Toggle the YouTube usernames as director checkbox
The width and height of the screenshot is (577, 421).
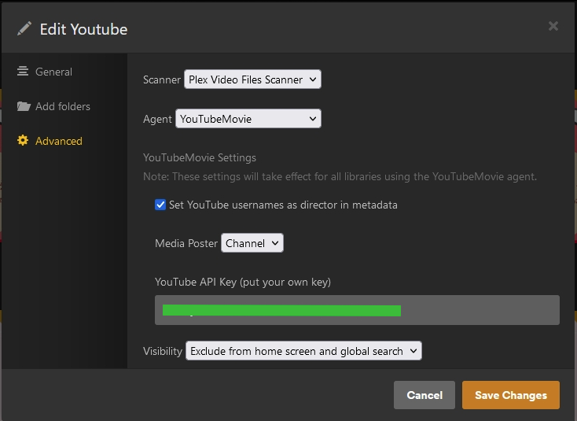click(160, 205)
